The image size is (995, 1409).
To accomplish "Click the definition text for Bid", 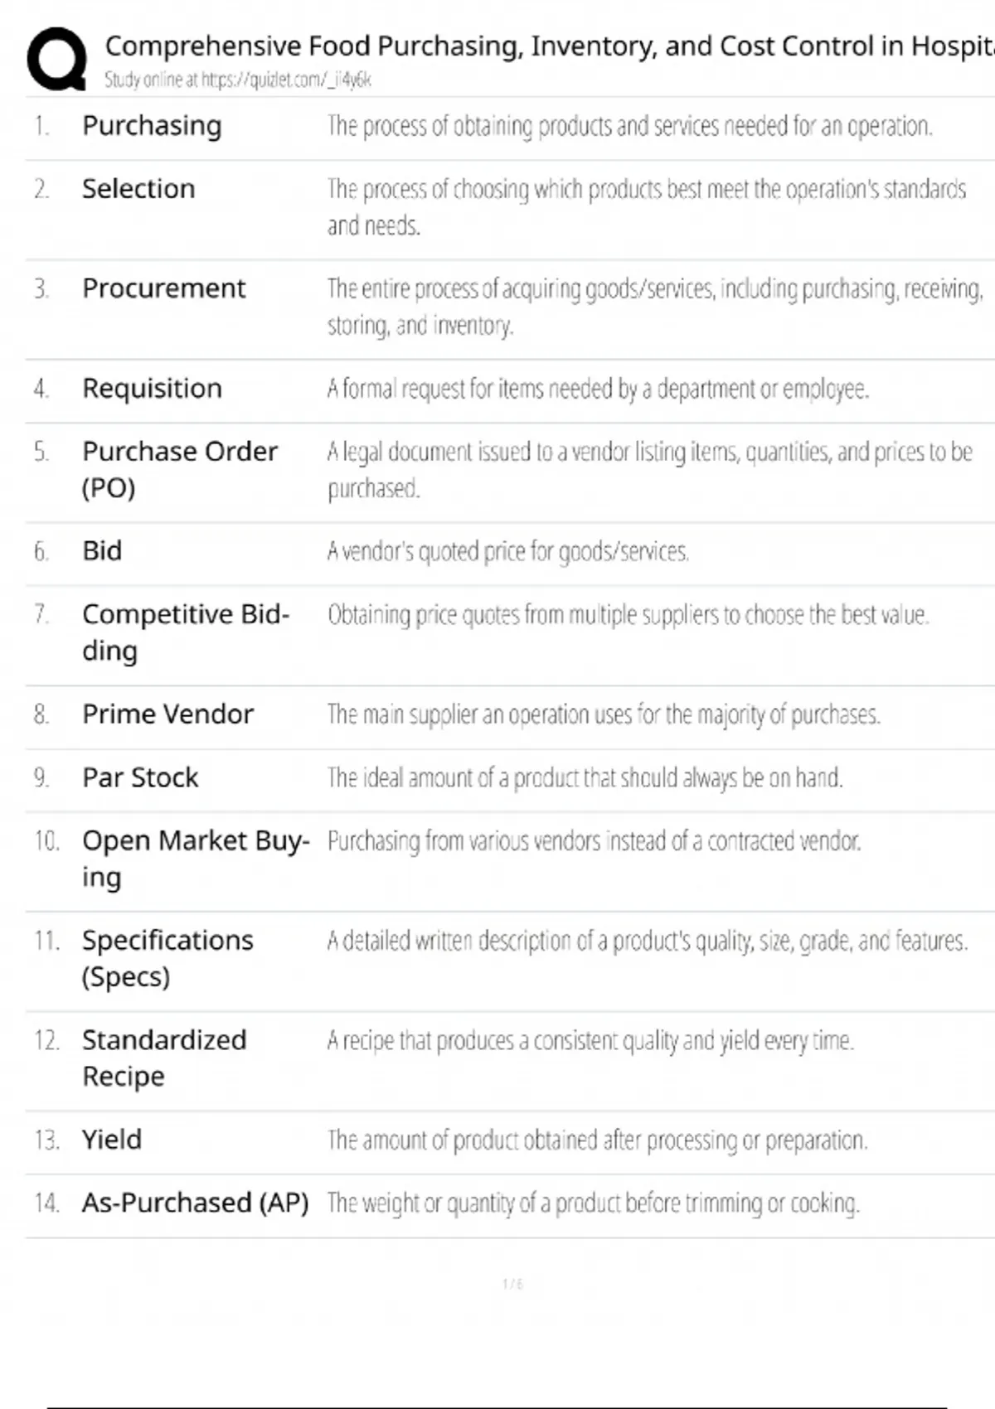I will click(507, 551).
